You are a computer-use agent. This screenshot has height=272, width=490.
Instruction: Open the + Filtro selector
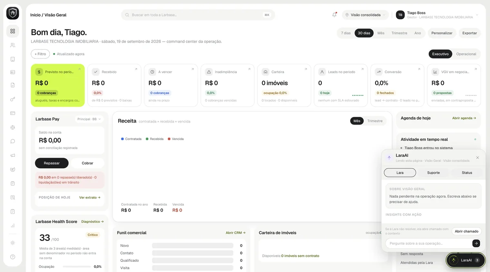pyautogui.click(x=40, y=54)
